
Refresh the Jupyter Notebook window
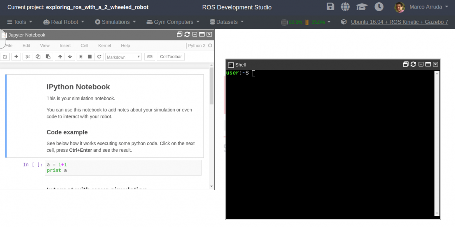(x=187, y=35)
